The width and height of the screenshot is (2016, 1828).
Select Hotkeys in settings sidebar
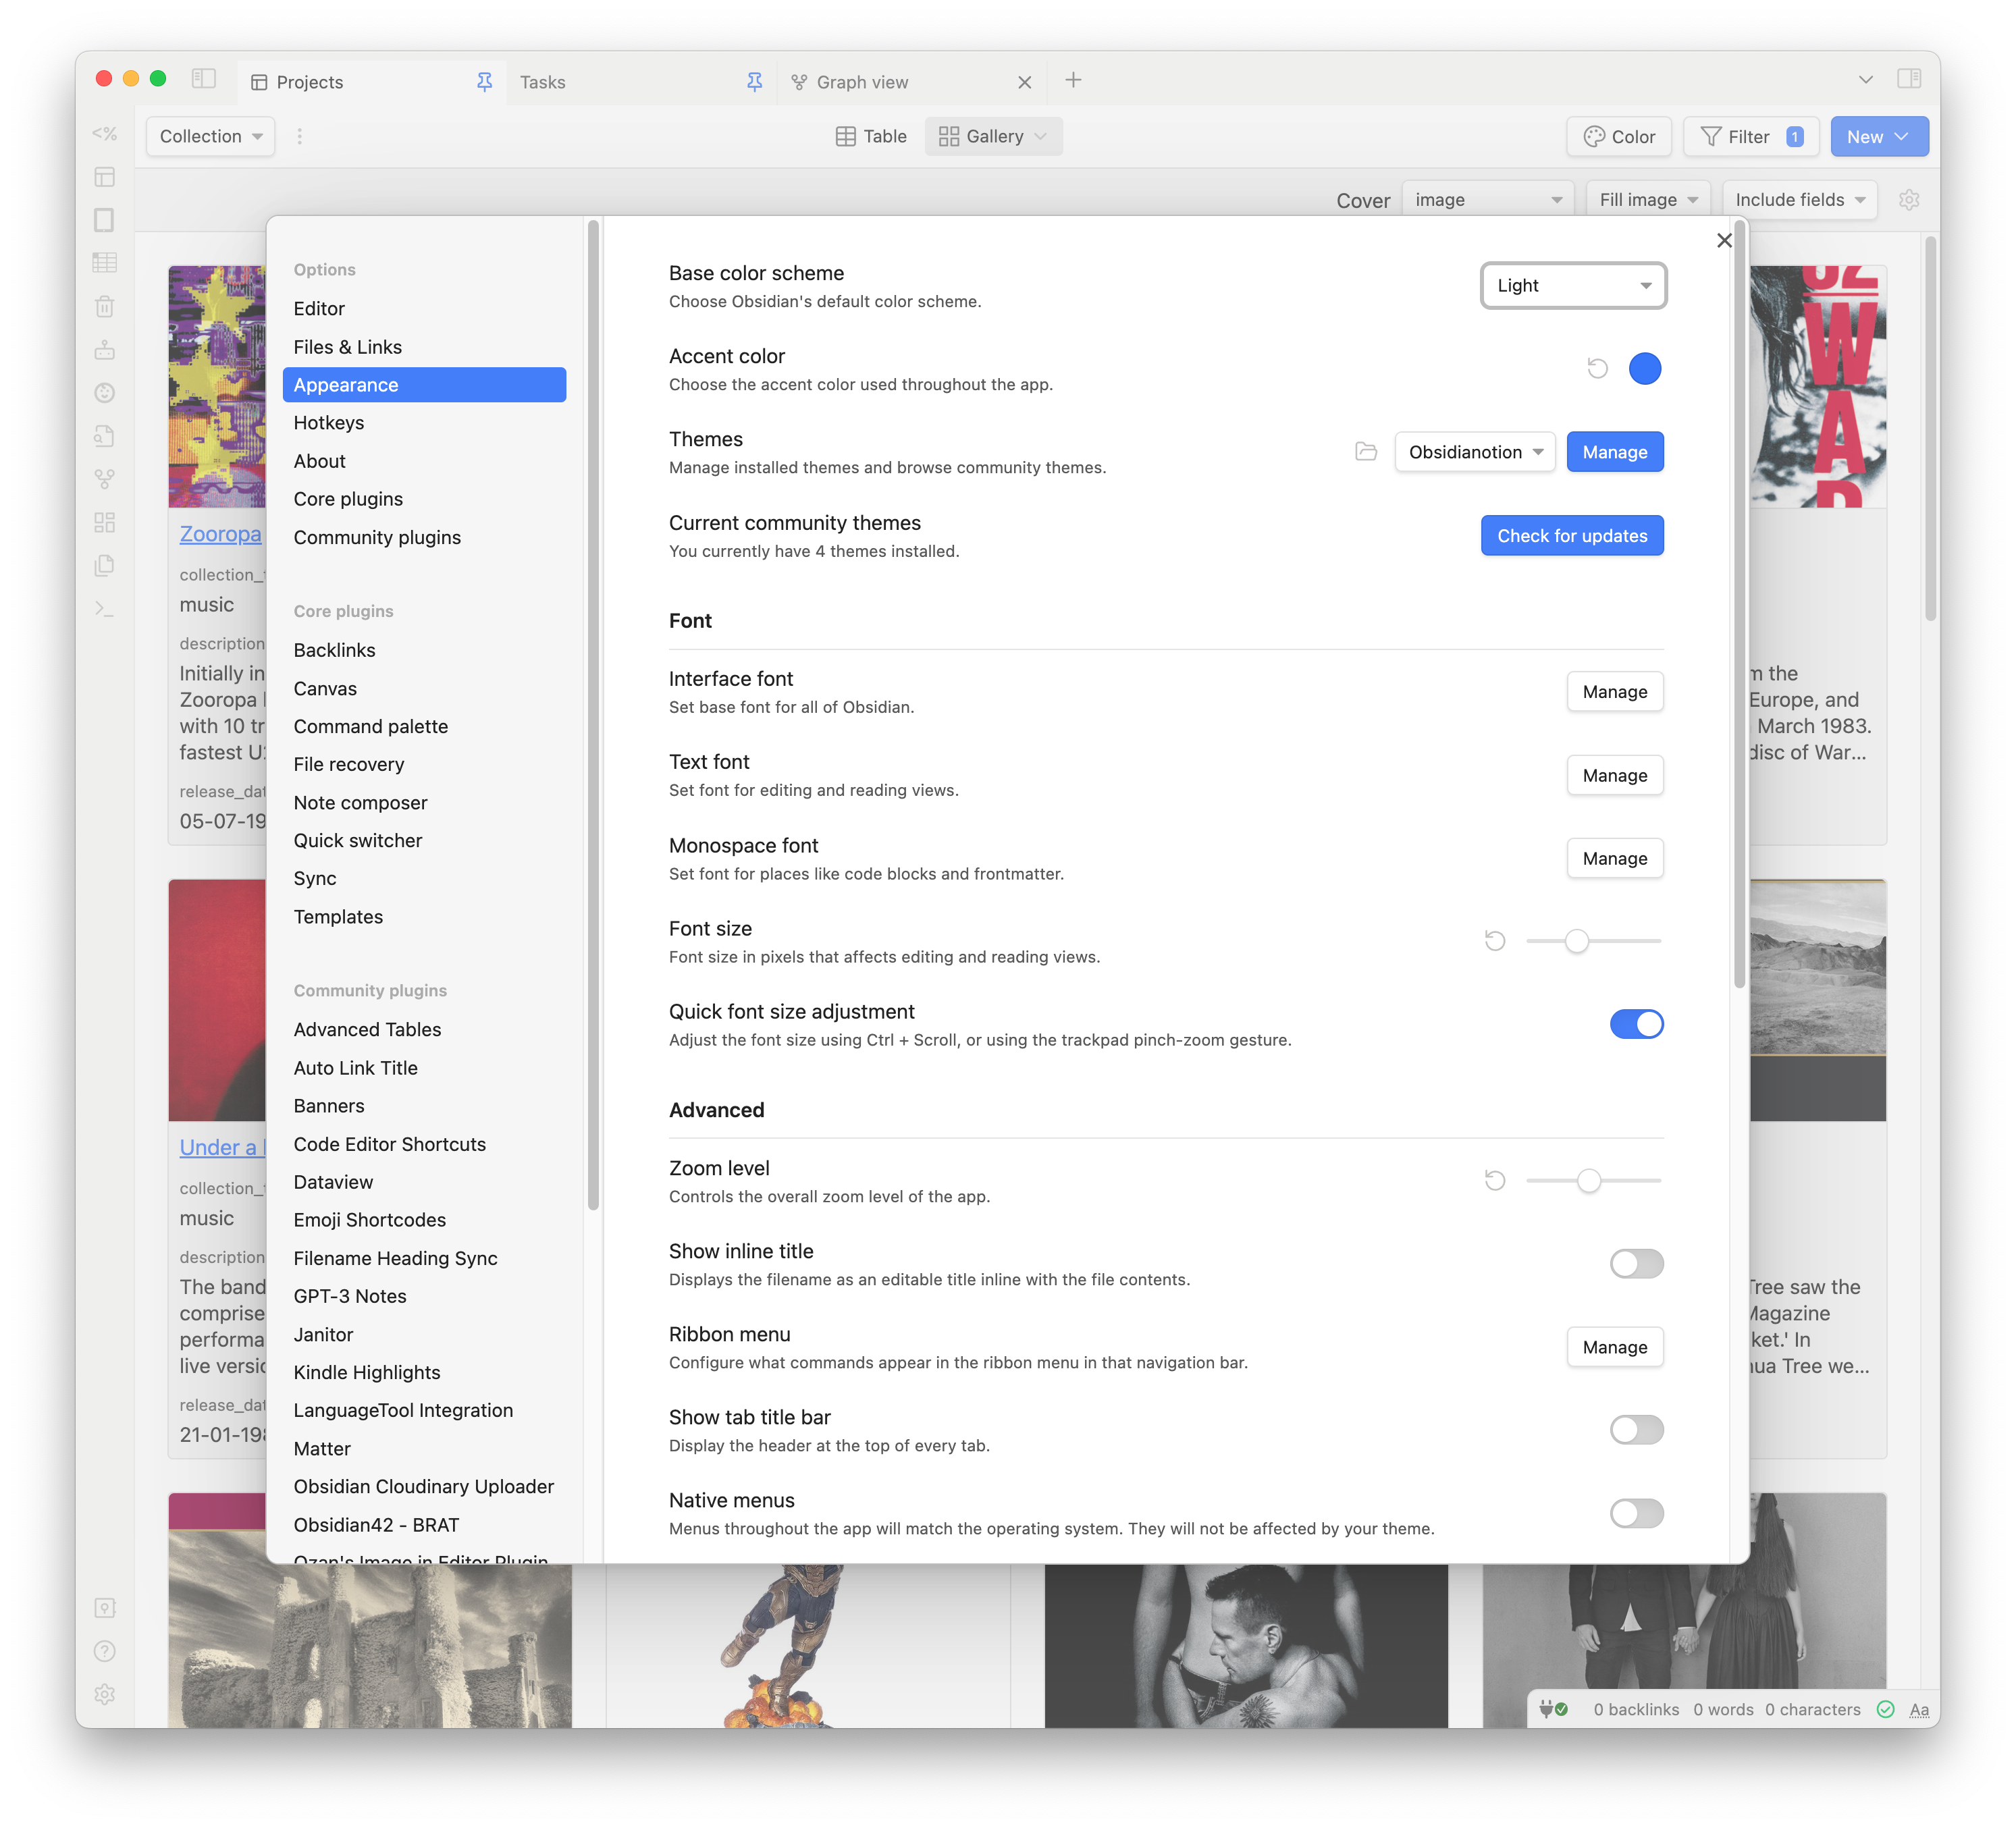click(x=329, y=423)
